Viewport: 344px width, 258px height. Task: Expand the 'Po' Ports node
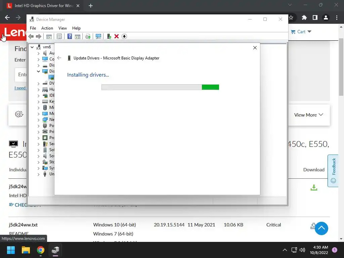[38, 126]
